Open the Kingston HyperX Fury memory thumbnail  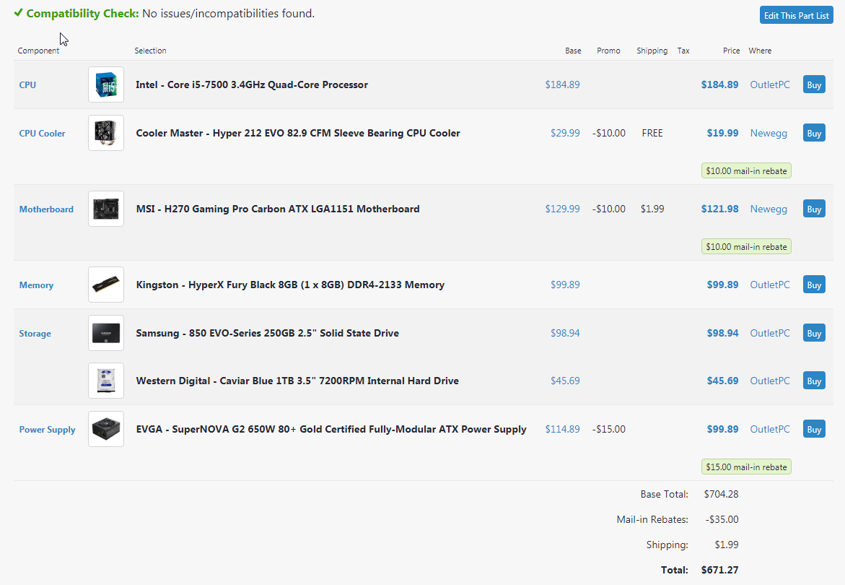point(106,285)
